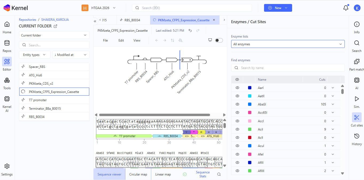
Task: Toggle visibility of AflII enzyme
Action: coord(237,162)
